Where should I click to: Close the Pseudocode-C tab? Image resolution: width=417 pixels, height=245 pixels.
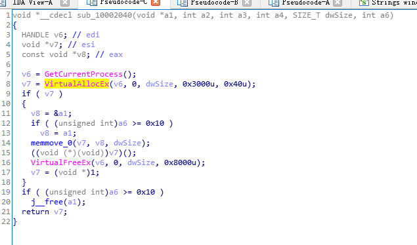coord(156,3)
